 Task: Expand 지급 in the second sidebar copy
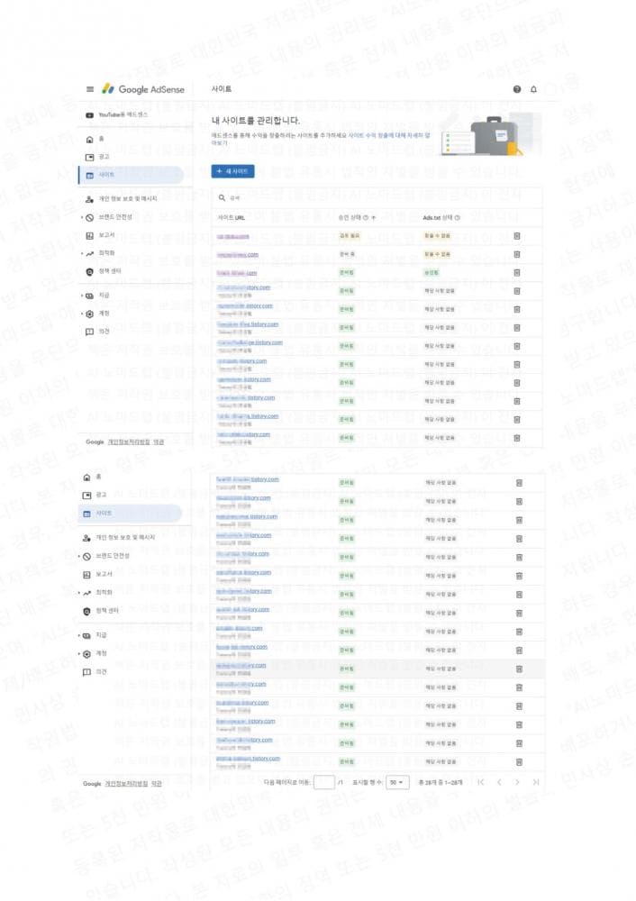click(93, 635)
